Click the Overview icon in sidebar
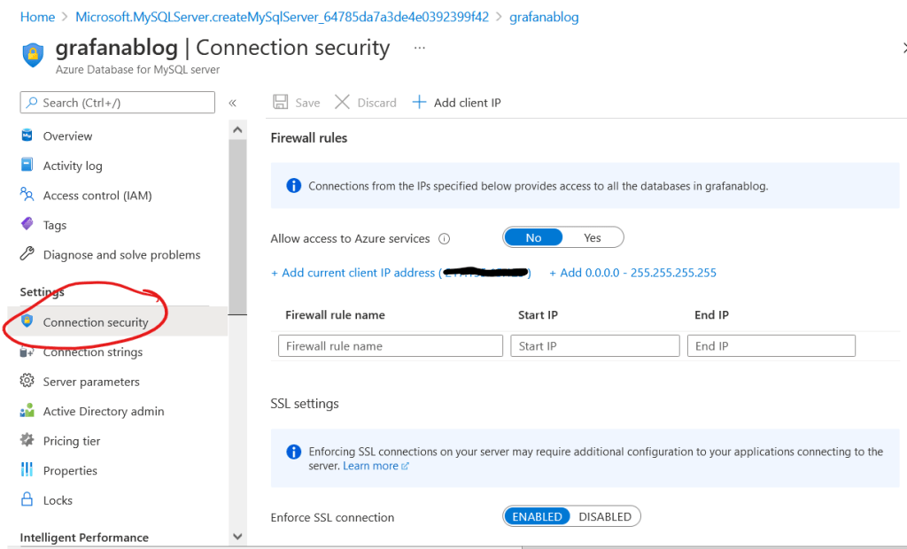The width and height of the screenshot is (907, 549). coord(27,136)
